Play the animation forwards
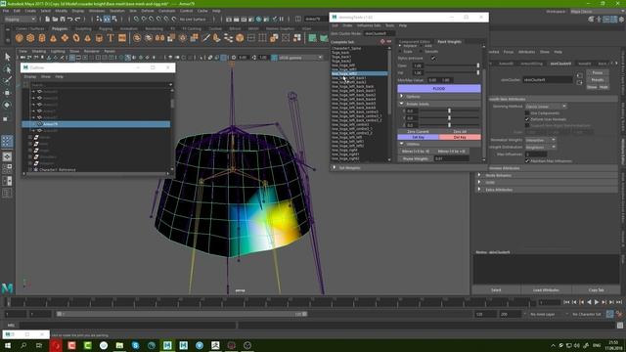Viewport: 626px width, 352px height. coord(597,302)
